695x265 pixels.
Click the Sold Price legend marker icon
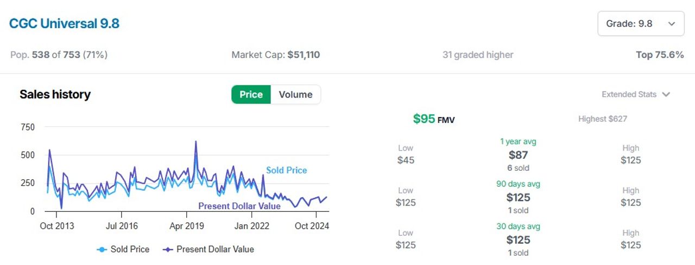102,249
